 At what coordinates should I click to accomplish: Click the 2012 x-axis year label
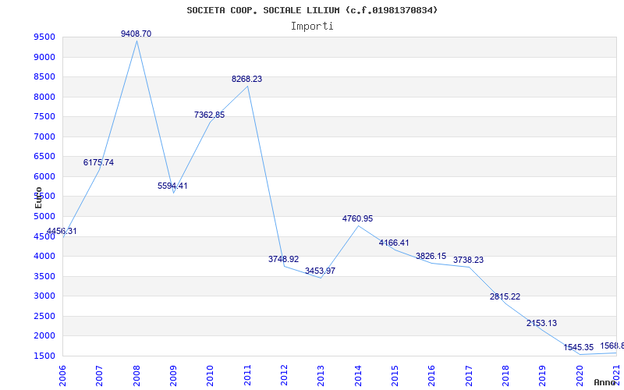coord(284,377)
